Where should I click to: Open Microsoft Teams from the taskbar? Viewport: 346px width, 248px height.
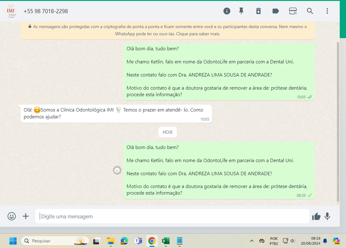[x=138, y=241]
